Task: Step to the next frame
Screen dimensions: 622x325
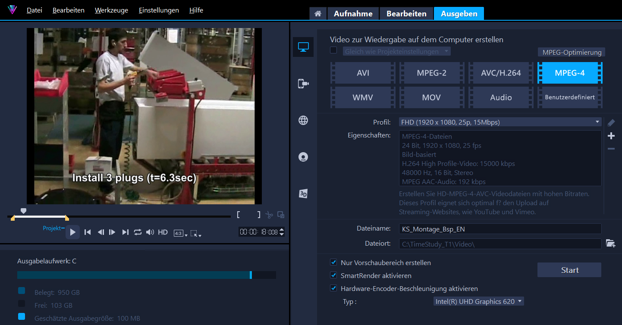Action: (x=112, y=232)
